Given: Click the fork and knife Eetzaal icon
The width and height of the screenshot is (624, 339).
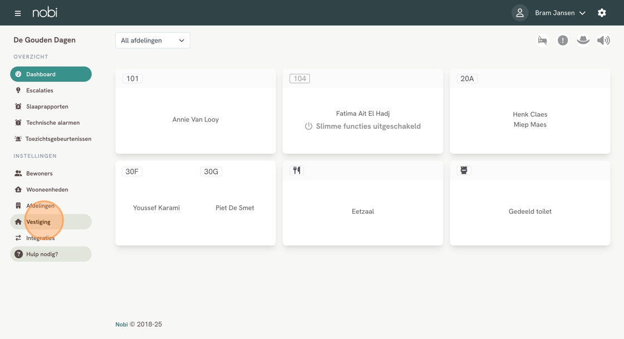Looking at the screenshot, I should (x=297, y=171).
